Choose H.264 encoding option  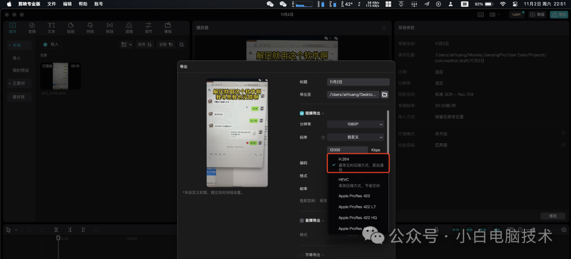click(358, 163)
